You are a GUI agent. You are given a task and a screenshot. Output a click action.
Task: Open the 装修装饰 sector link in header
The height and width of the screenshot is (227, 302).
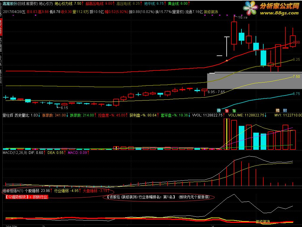(x=211, y=12)
